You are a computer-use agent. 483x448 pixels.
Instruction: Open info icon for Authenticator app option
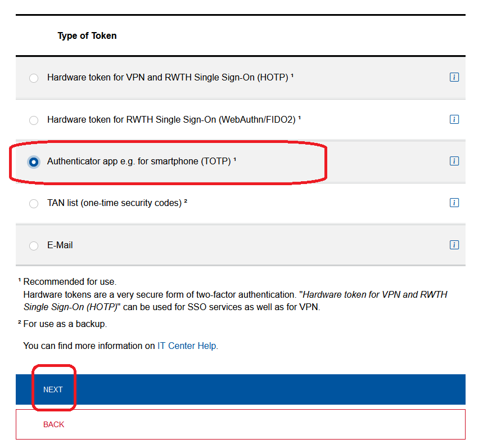coord(454,161)
